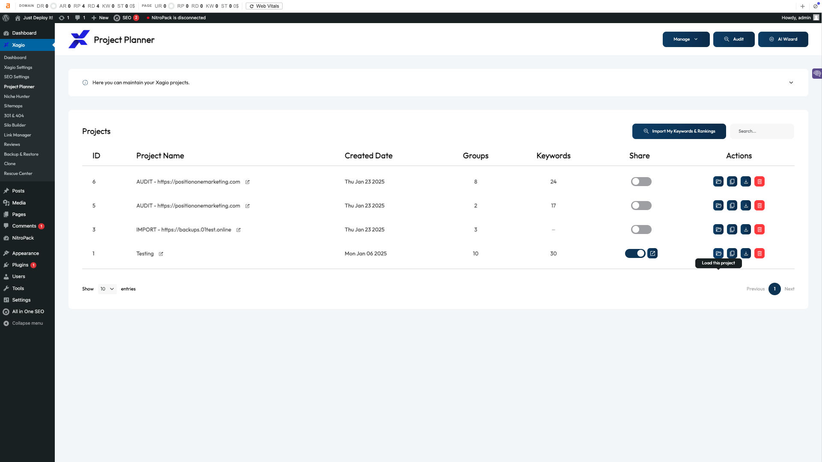822x462 pixels.
Task: Load the IMPORT project with folder icon
Action: (x=718, y=230)
